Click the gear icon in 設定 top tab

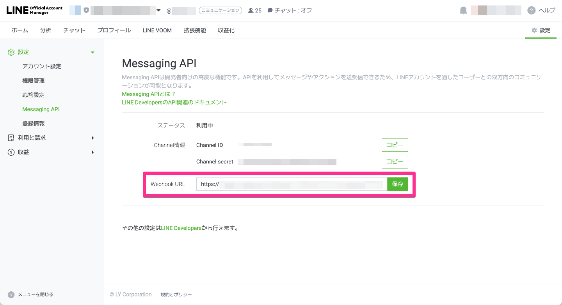coord(534,30)
